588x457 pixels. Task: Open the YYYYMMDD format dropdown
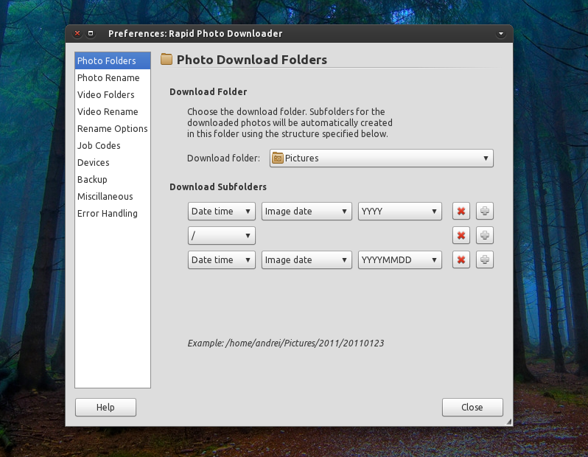400,260
